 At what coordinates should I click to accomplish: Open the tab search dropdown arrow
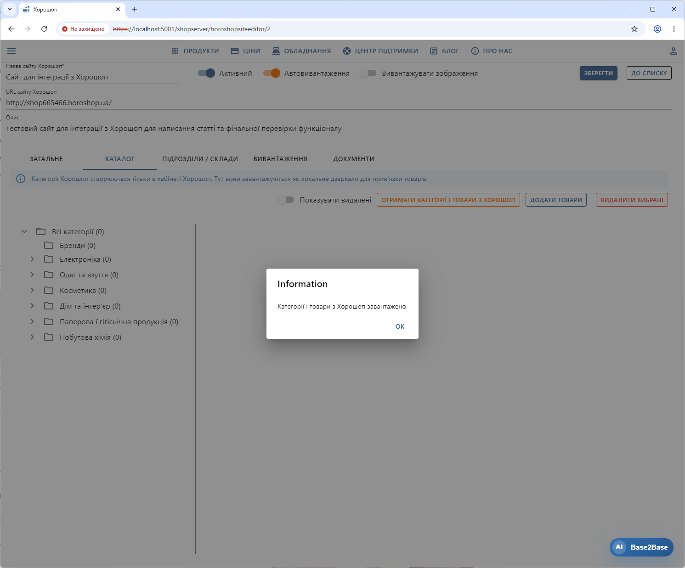click(9, 9)
